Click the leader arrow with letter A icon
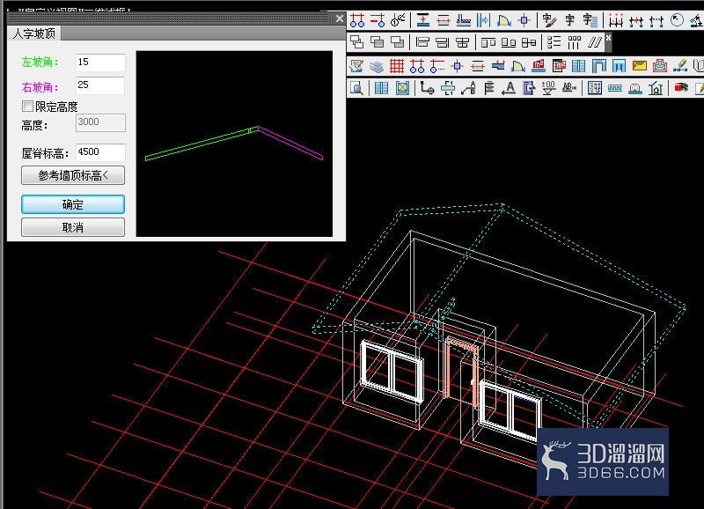704x509 pixels. [509, 88]
